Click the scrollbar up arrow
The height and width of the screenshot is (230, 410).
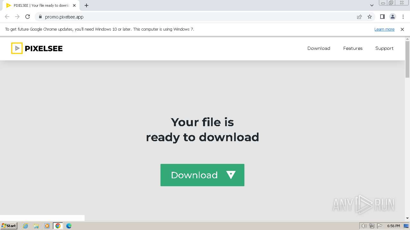coord(407,39)
